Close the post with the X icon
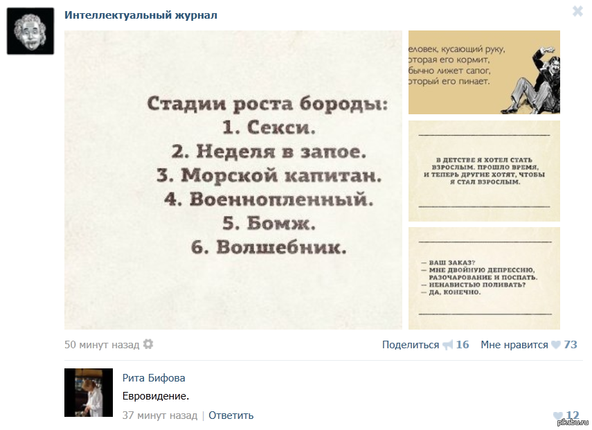Screen dimensions: 592x430 point(577,11)
